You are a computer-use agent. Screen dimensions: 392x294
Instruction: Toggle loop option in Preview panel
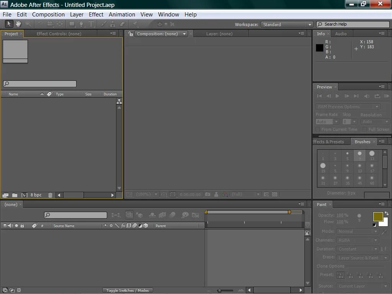click(x=377, y=96)
